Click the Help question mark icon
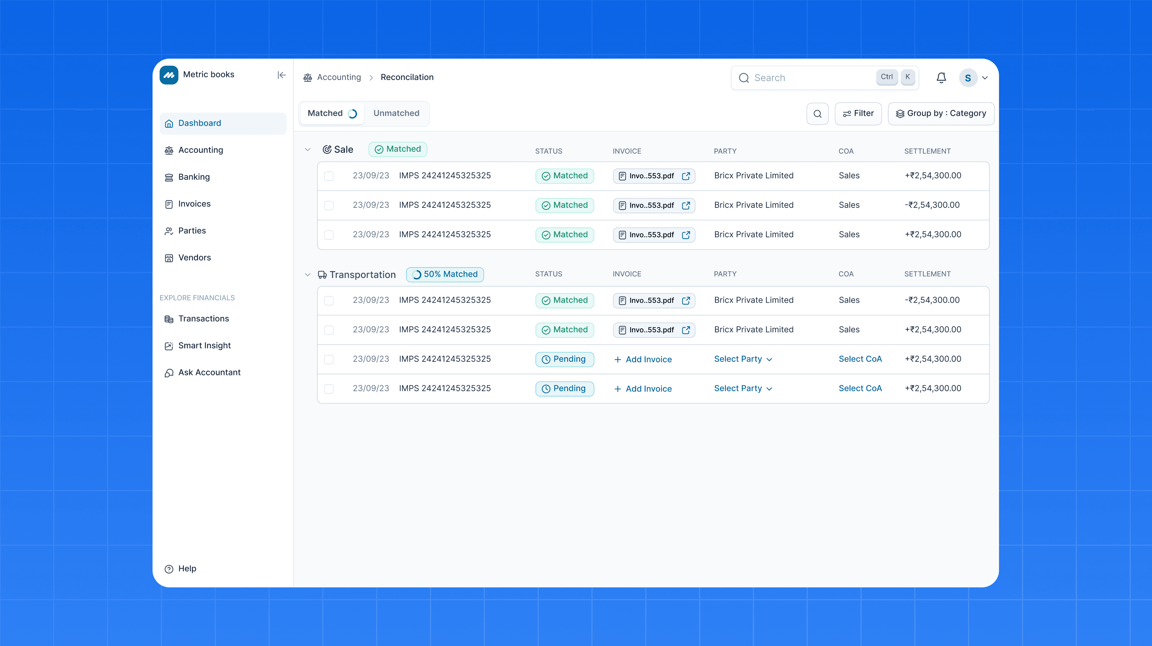 169,569
